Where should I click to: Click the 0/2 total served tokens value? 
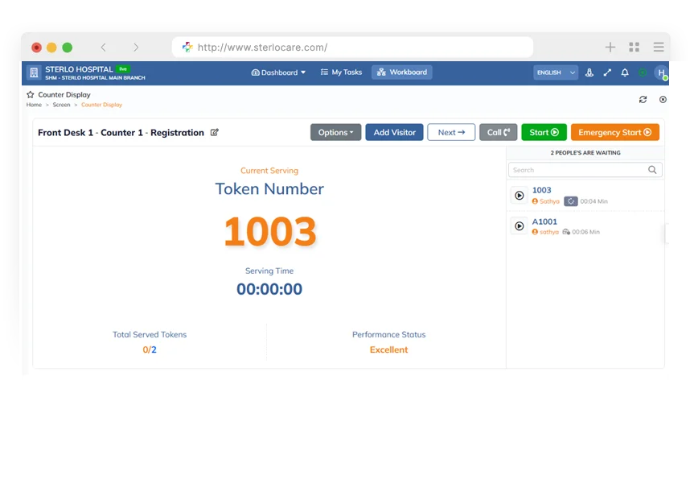(150, 349)
